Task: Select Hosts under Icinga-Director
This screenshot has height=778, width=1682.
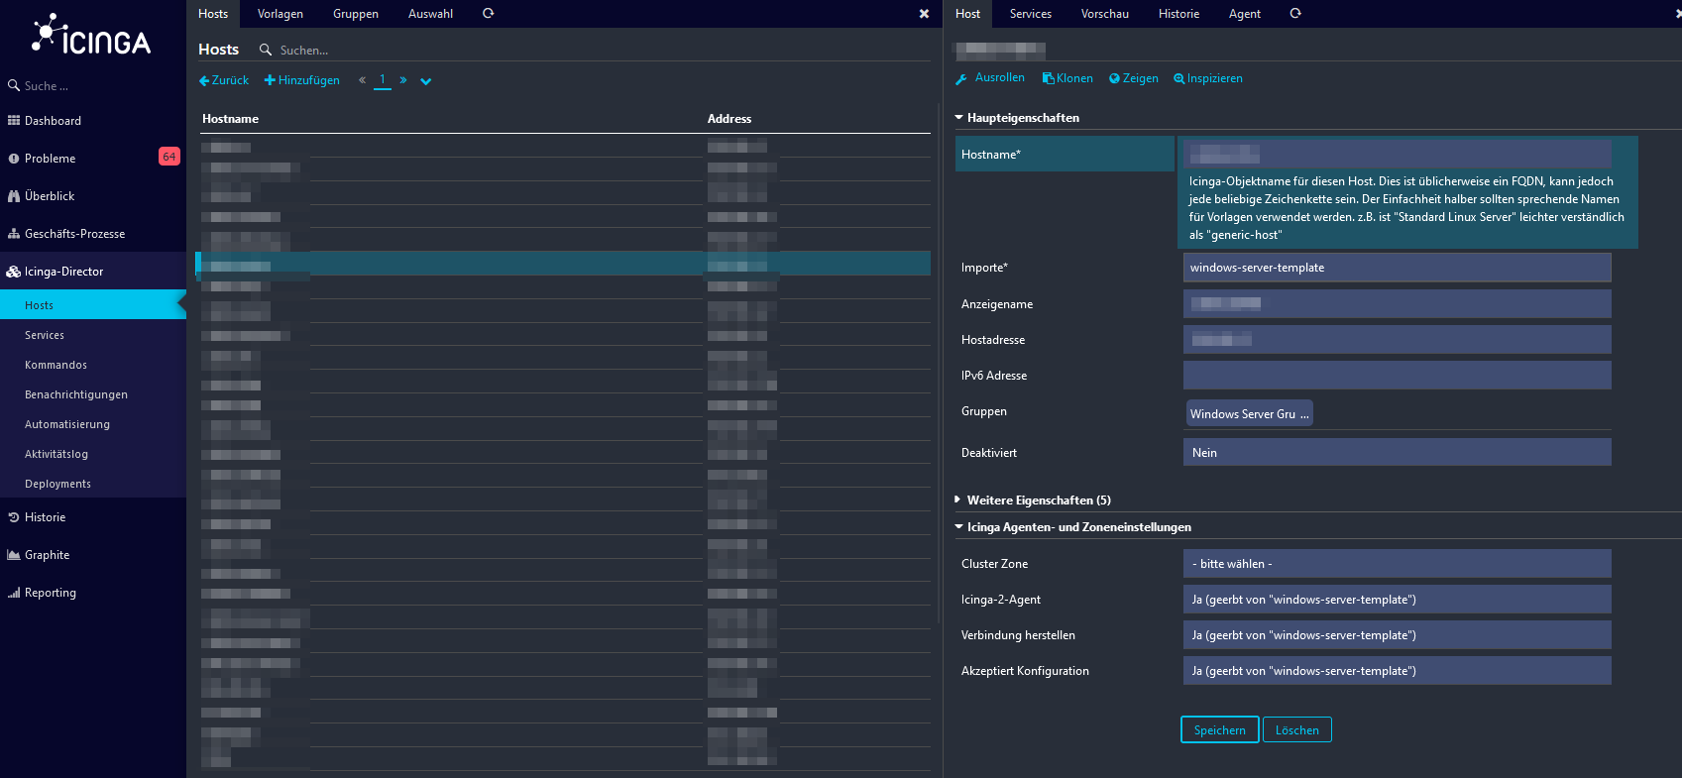Action: click(x=93, y=305)
